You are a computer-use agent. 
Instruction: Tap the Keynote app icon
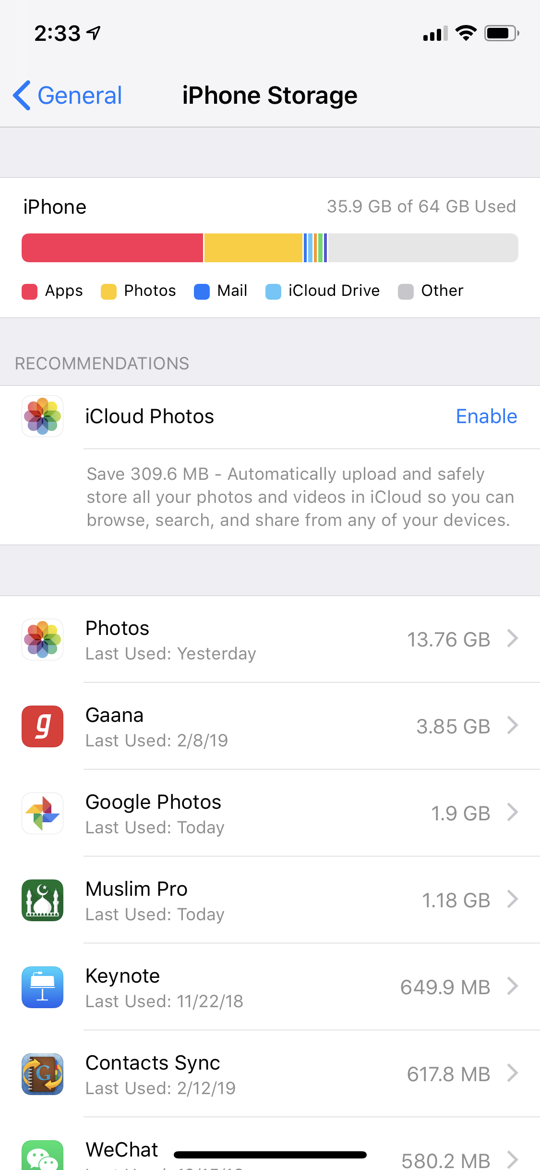42,987
